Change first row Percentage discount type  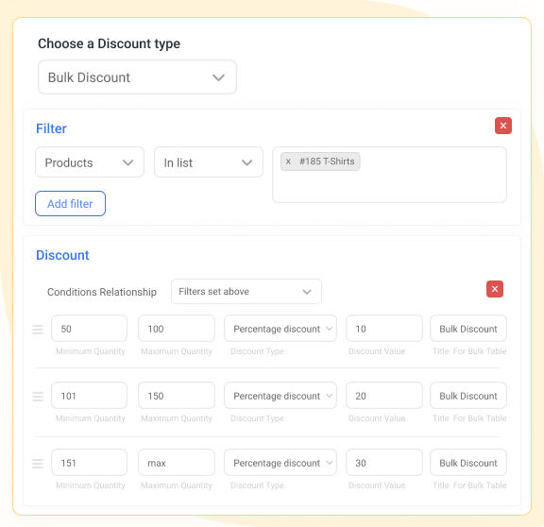(x=280, y=329)
